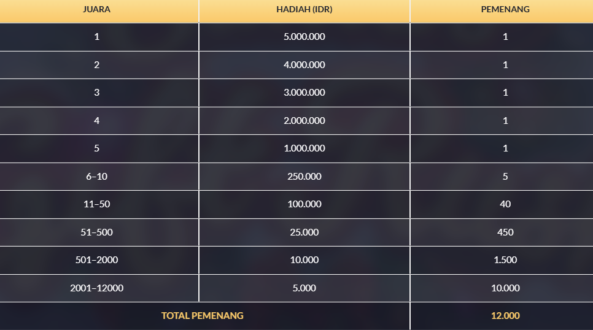Click the TOTAL PEMENANG footer label

203,316
